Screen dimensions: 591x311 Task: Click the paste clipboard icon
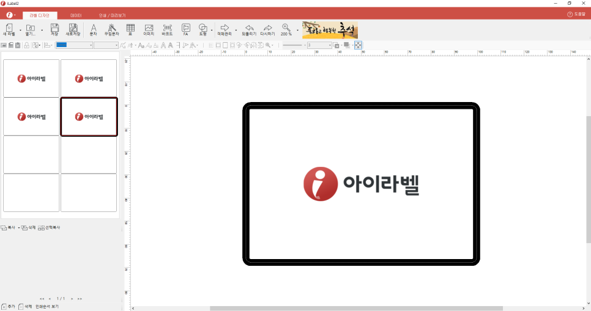tap(18, 45)
